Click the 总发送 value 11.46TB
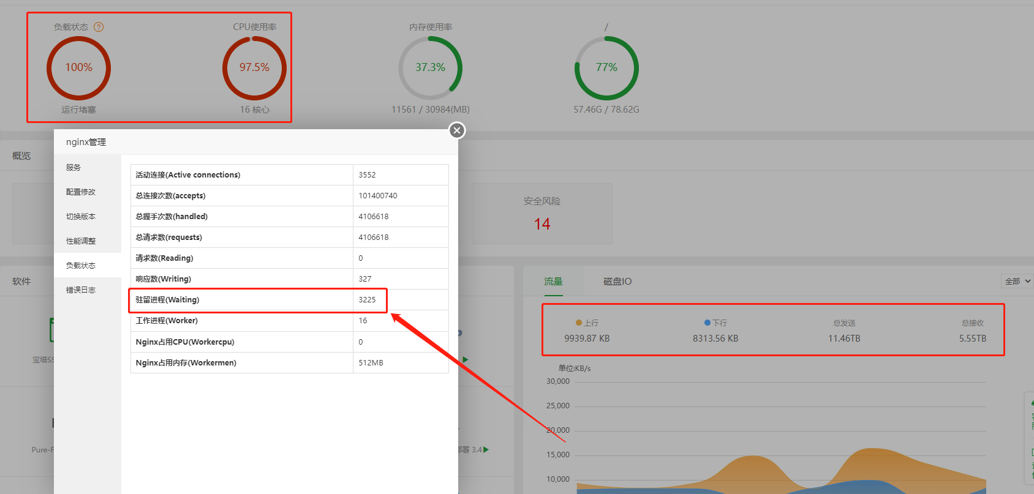1034x494 pixels. [844, 339]
